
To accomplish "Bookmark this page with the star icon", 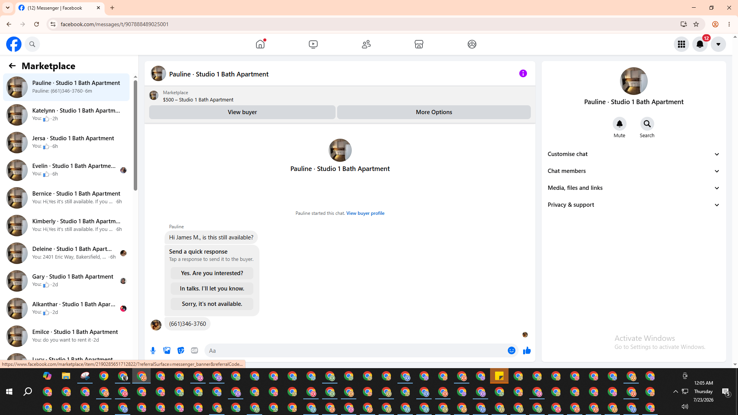I will (x=696, y=24).
